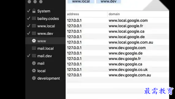The image size is (175, 99).
Task: Click the gear icon next to local
Action: pyautogui.click(x=34, y=71)
